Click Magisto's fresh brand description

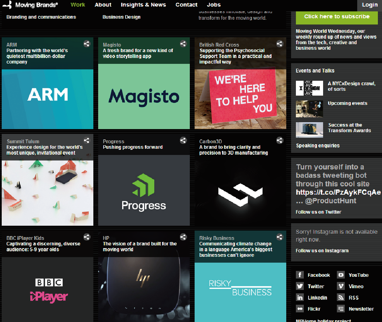click(x=138, y=53)
